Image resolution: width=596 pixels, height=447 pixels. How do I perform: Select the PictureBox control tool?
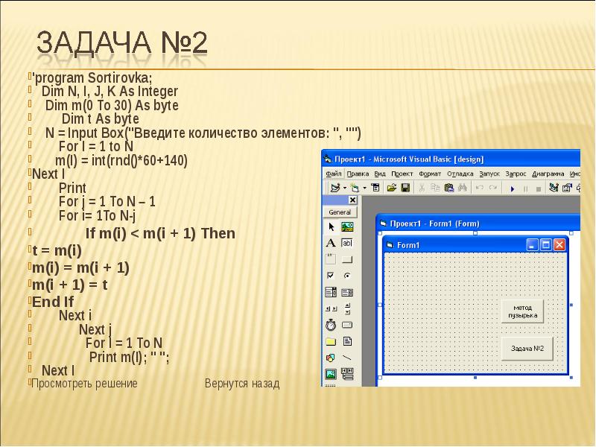(347, 227)
